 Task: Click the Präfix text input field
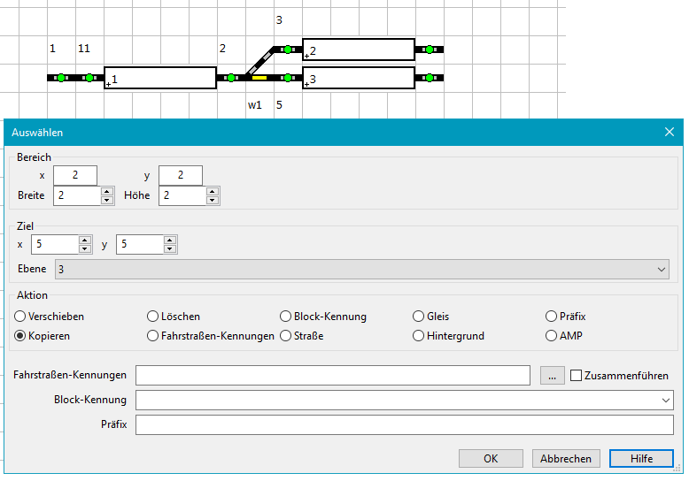click(404, 425)
